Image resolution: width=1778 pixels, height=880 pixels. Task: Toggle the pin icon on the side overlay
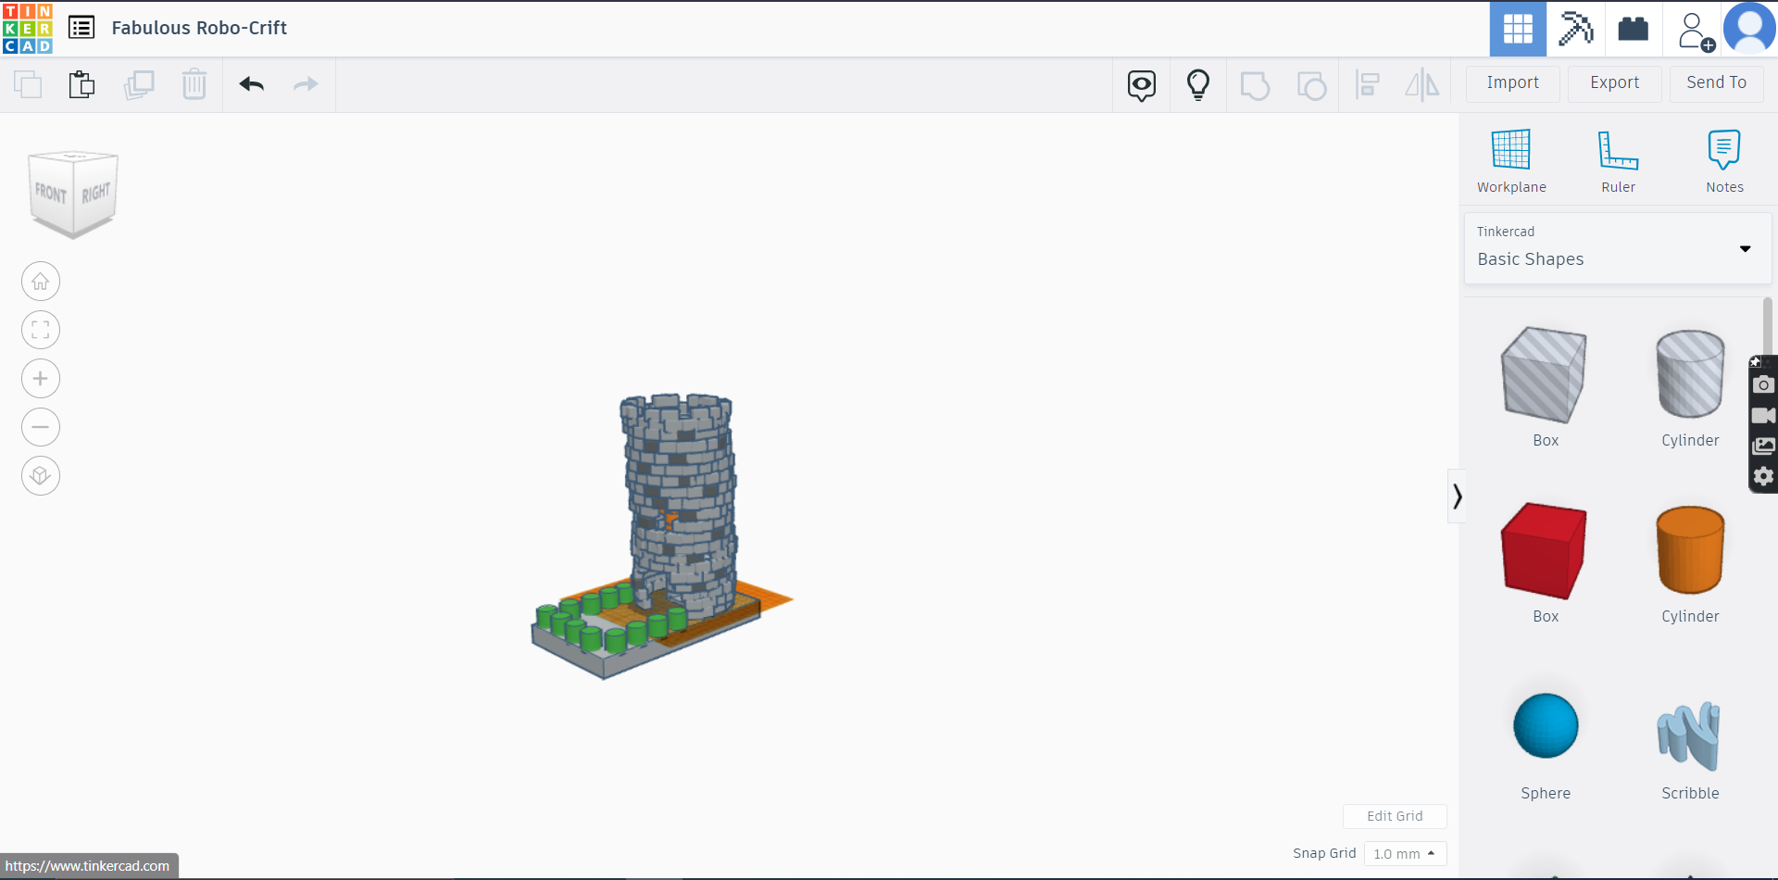1757,361
